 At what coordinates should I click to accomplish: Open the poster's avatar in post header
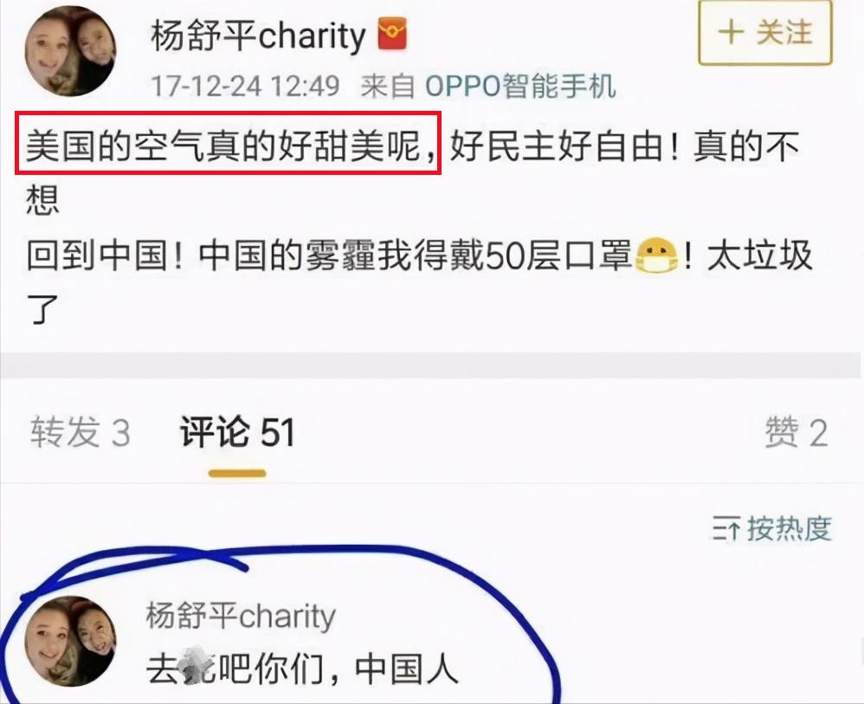pyautogui.click(x=70, y=51)
